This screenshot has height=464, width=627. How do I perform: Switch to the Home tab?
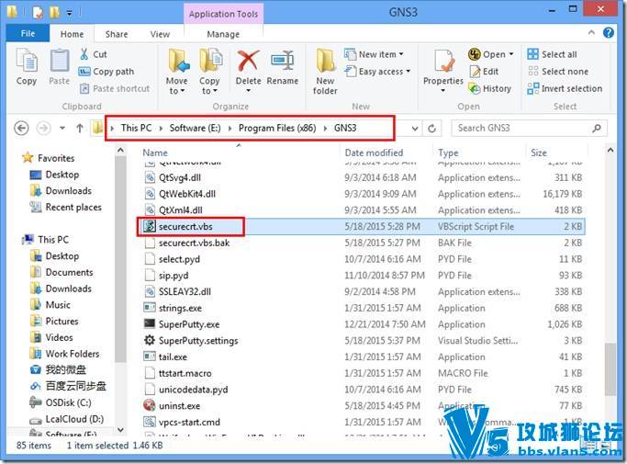[x=72, y=34]
